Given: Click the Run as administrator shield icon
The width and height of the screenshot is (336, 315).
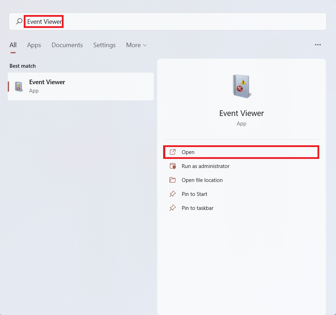Looking at the screenshot, I should [x=173, y=166].
